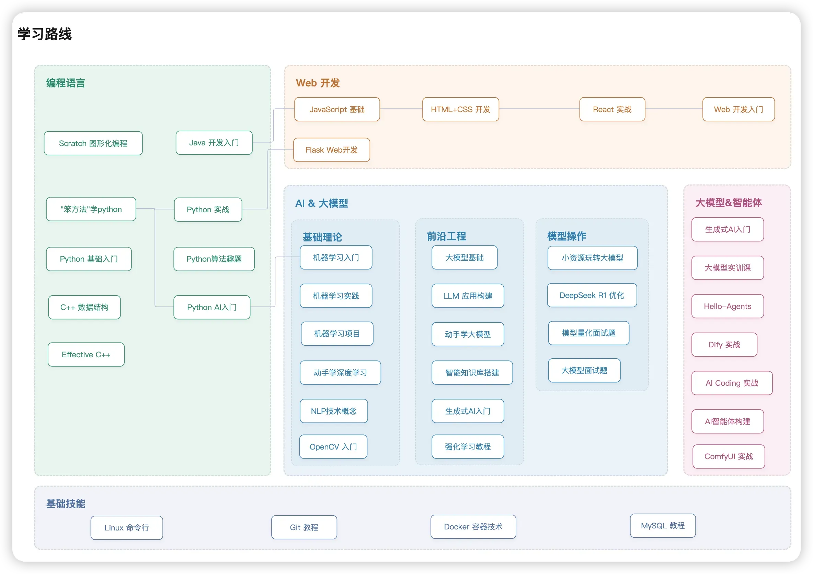Open the 动手学深度学习 course
The image size is (813, 574).
click(340, 372)
